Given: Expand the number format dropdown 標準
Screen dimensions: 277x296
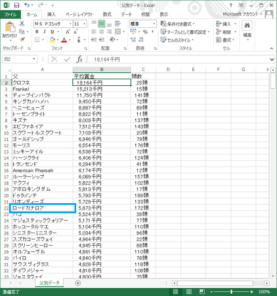Looking at the screenshot, I should point(154,24).
